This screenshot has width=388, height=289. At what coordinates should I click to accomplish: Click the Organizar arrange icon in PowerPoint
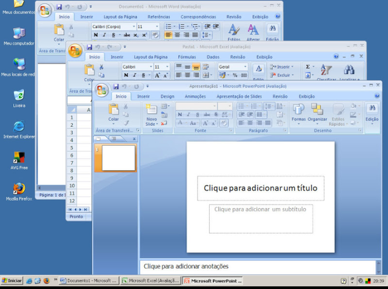click(x=317, y=109)
